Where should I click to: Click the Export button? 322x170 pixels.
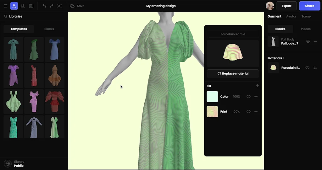[x=286, y=6]
